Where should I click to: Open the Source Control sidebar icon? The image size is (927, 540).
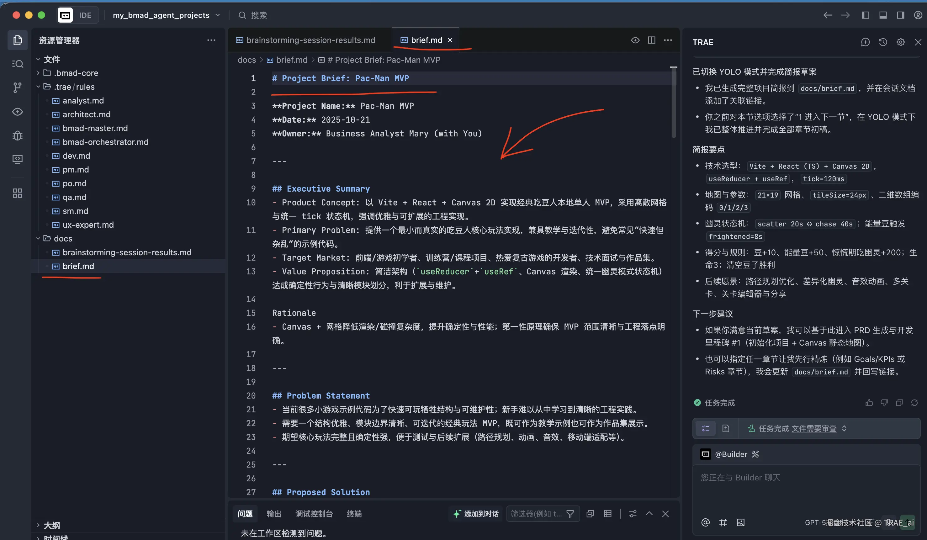17,87
